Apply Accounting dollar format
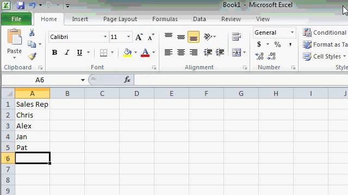Viewport: 348px width, 195px height. (x=259, y=44)
